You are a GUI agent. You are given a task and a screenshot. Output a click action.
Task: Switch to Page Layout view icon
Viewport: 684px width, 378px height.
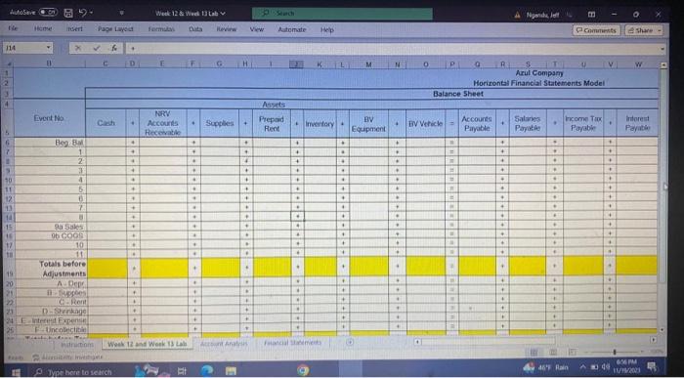[554, 352]
